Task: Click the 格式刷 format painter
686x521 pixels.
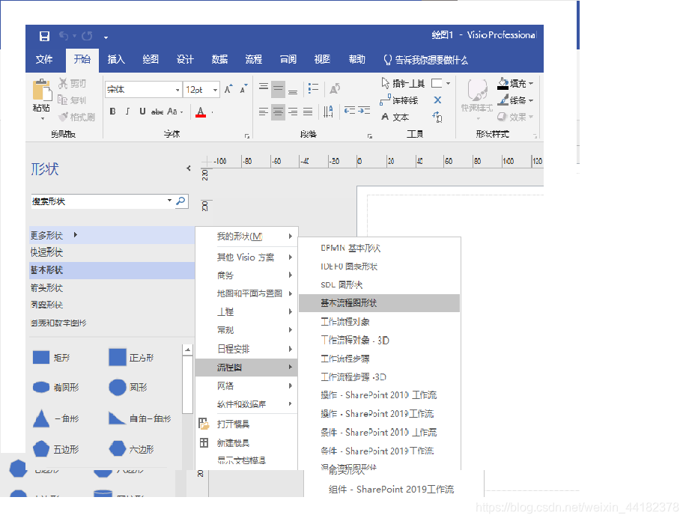Action: click(77, 117)
